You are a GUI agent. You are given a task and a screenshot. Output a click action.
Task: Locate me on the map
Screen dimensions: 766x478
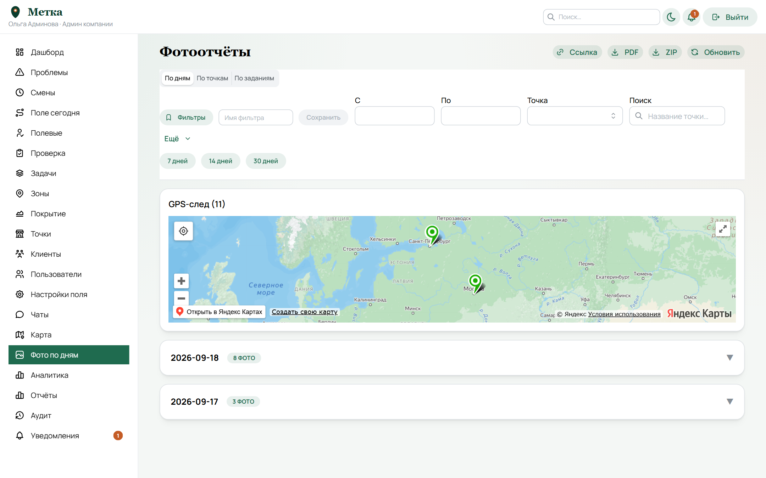point(183,231)
